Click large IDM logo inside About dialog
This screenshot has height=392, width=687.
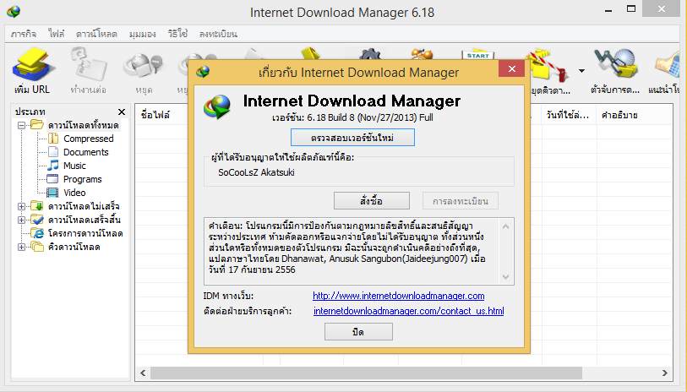click(x=217, y=106)
